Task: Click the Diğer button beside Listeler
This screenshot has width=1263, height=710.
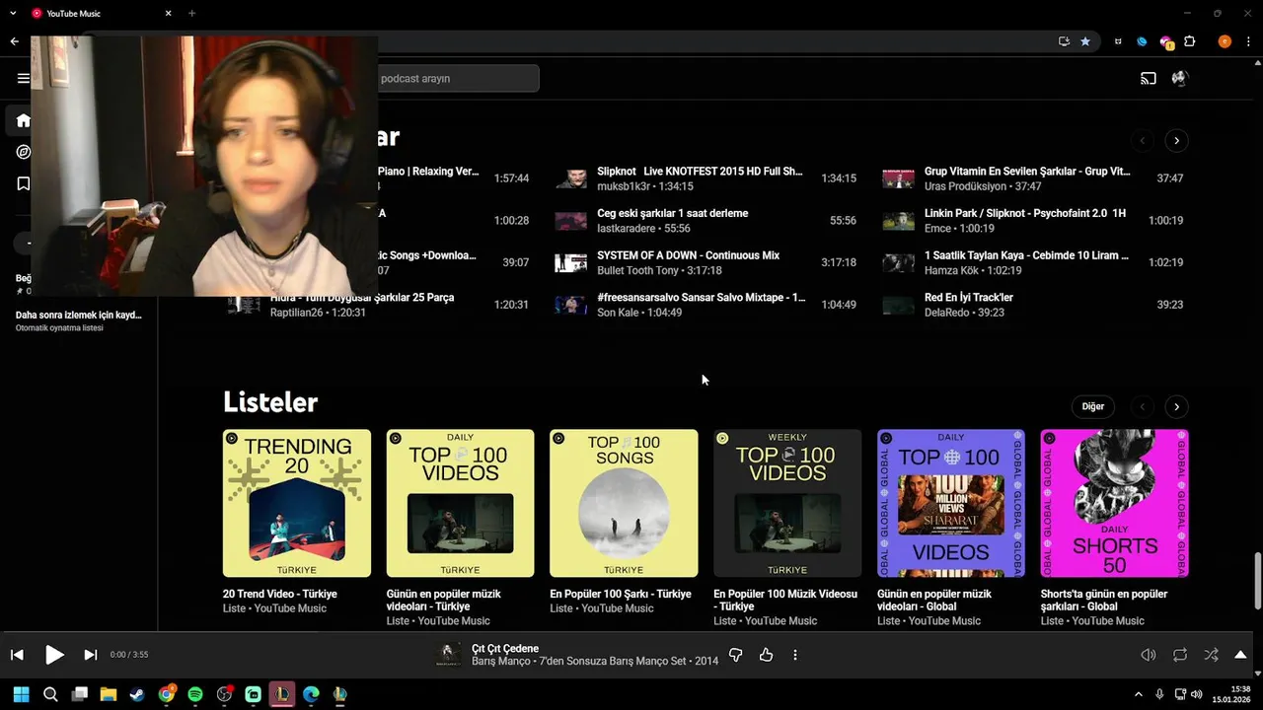Action: (1092, 406)
